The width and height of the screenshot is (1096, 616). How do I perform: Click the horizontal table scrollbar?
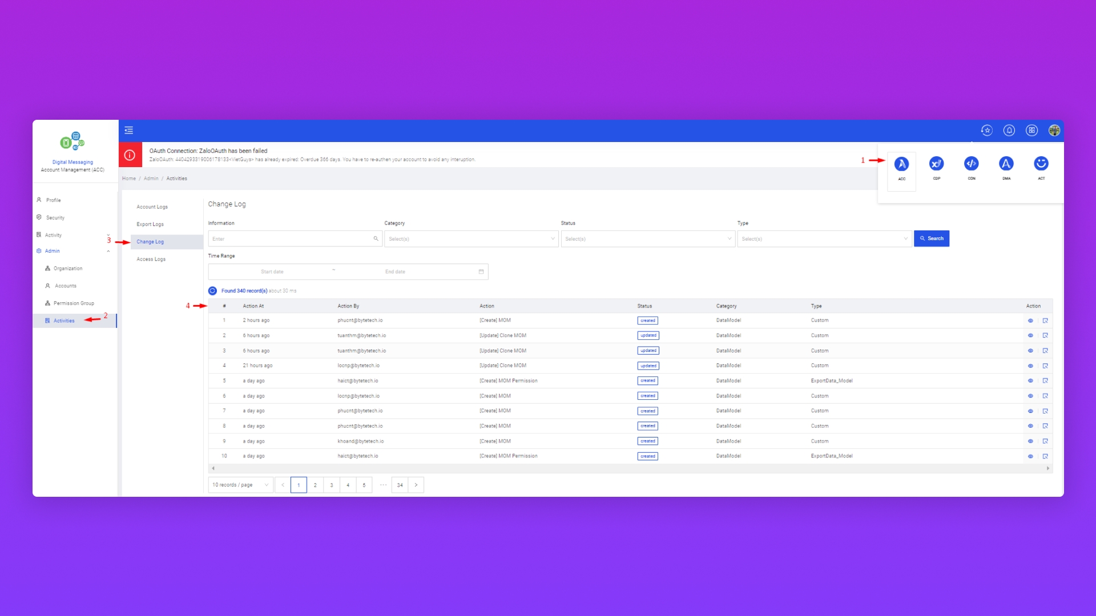point(630,468)
